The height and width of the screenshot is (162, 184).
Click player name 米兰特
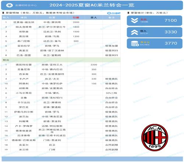24,150
